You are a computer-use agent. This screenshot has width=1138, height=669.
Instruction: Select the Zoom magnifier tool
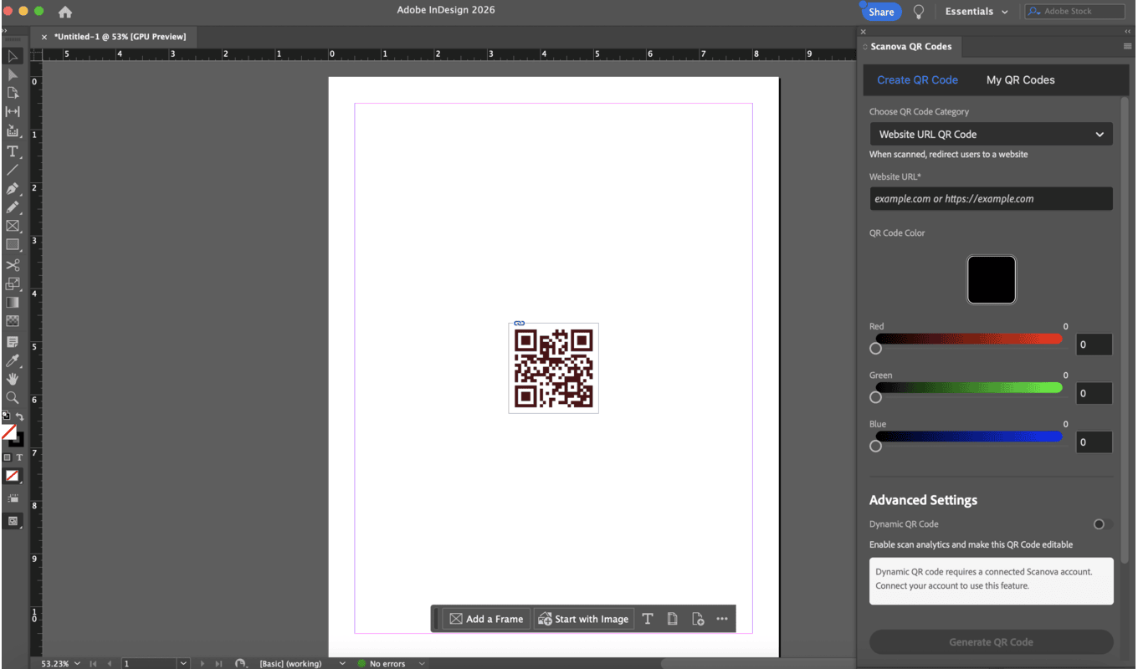[13, 398]
